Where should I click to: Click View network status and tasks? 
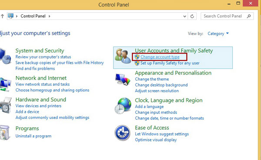[x=43, y=84]
